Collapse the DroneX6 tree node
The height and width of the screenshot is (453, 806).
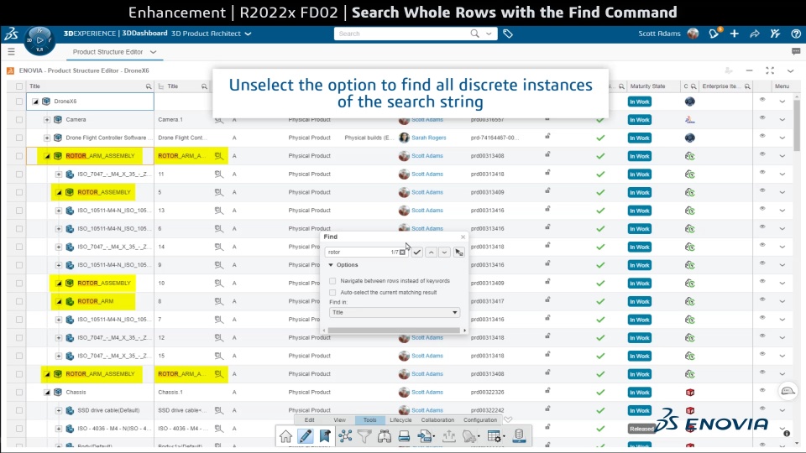coord(35,102)
